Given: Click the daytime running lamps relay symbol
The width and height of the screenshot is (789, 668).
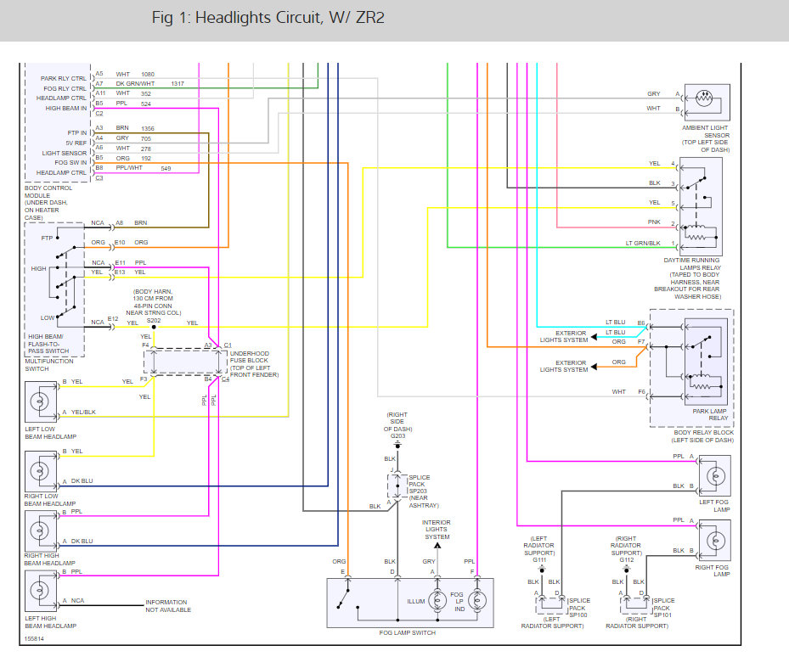Looking at the screenshot, I should pyautogui.click(x=701, y=207).
